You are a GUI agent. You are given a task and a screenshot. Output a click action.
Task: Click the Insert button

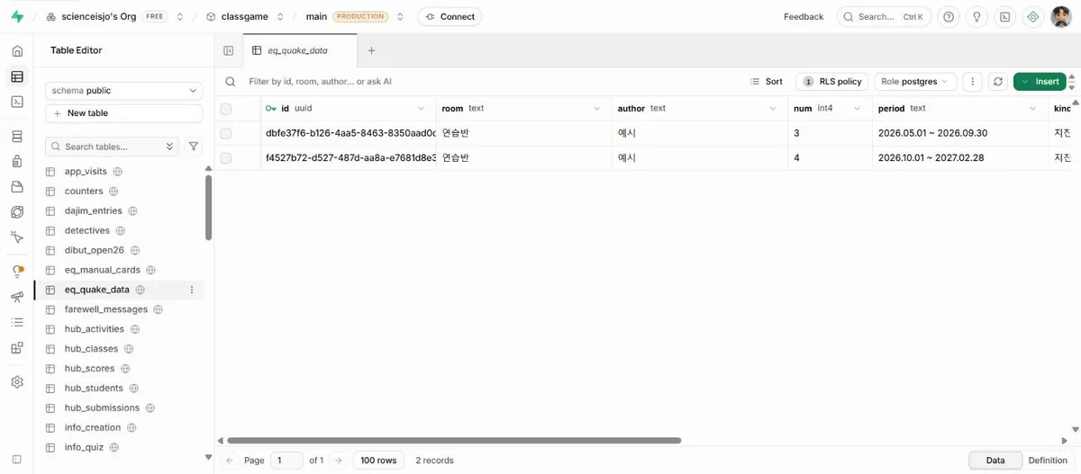point(1040,81)
